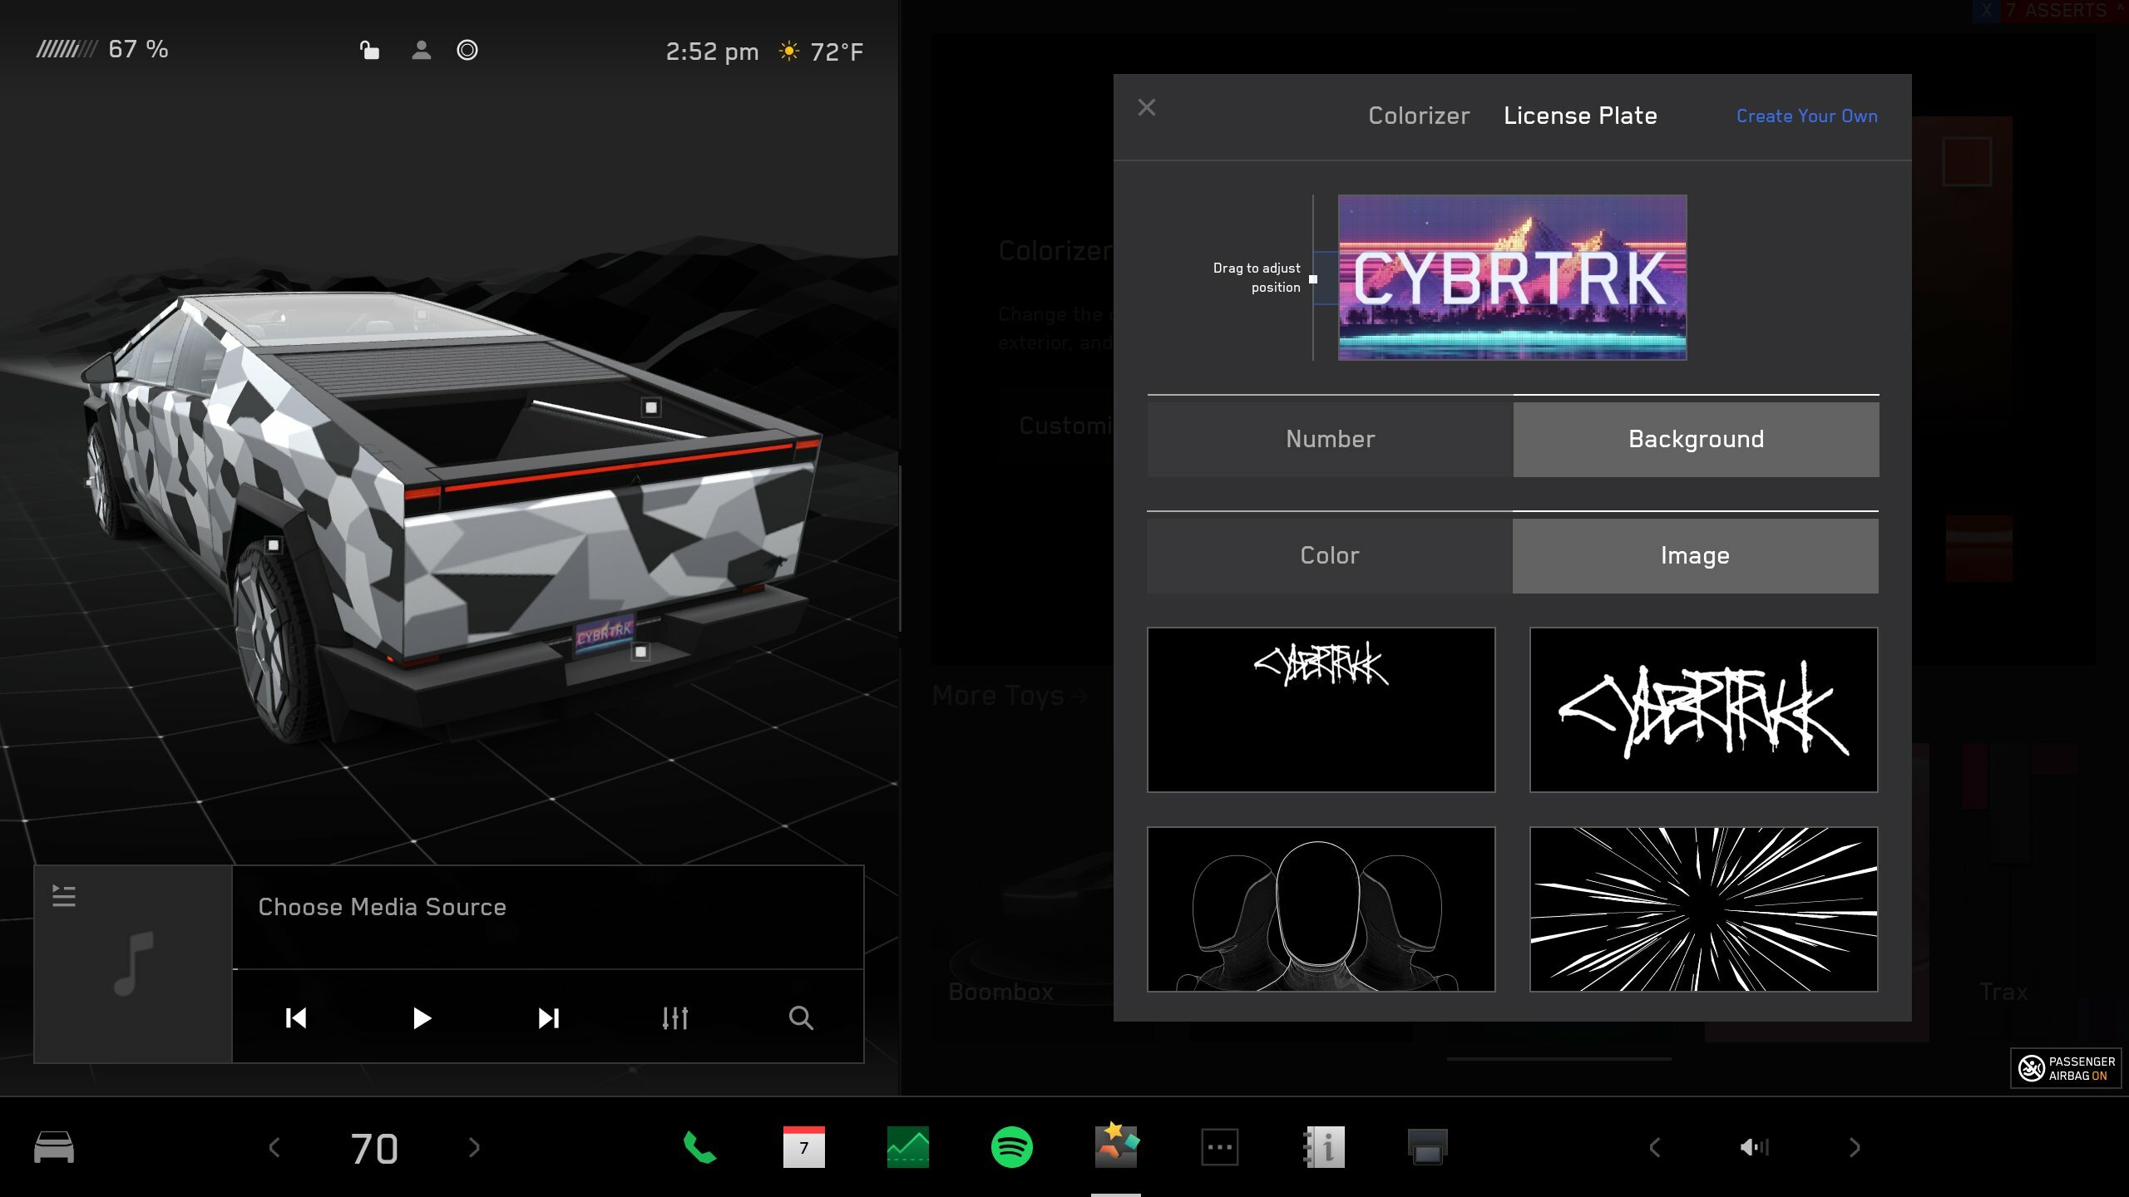
Task: Open the equalizer settings in the media player
Action: [x=675, y=1017]
